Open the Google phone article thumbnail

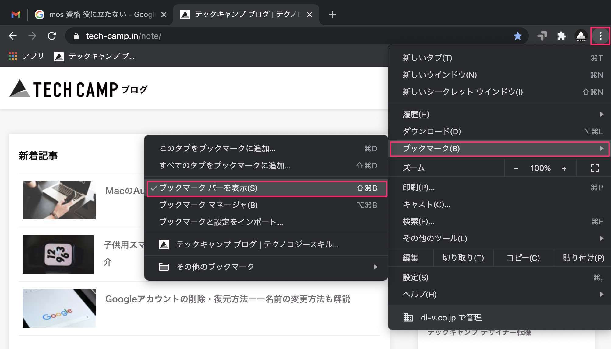pos(59,308)
